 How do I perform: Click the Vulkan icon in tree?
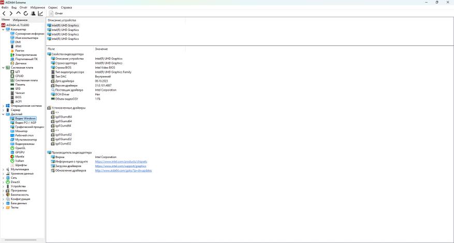point(12,161)
